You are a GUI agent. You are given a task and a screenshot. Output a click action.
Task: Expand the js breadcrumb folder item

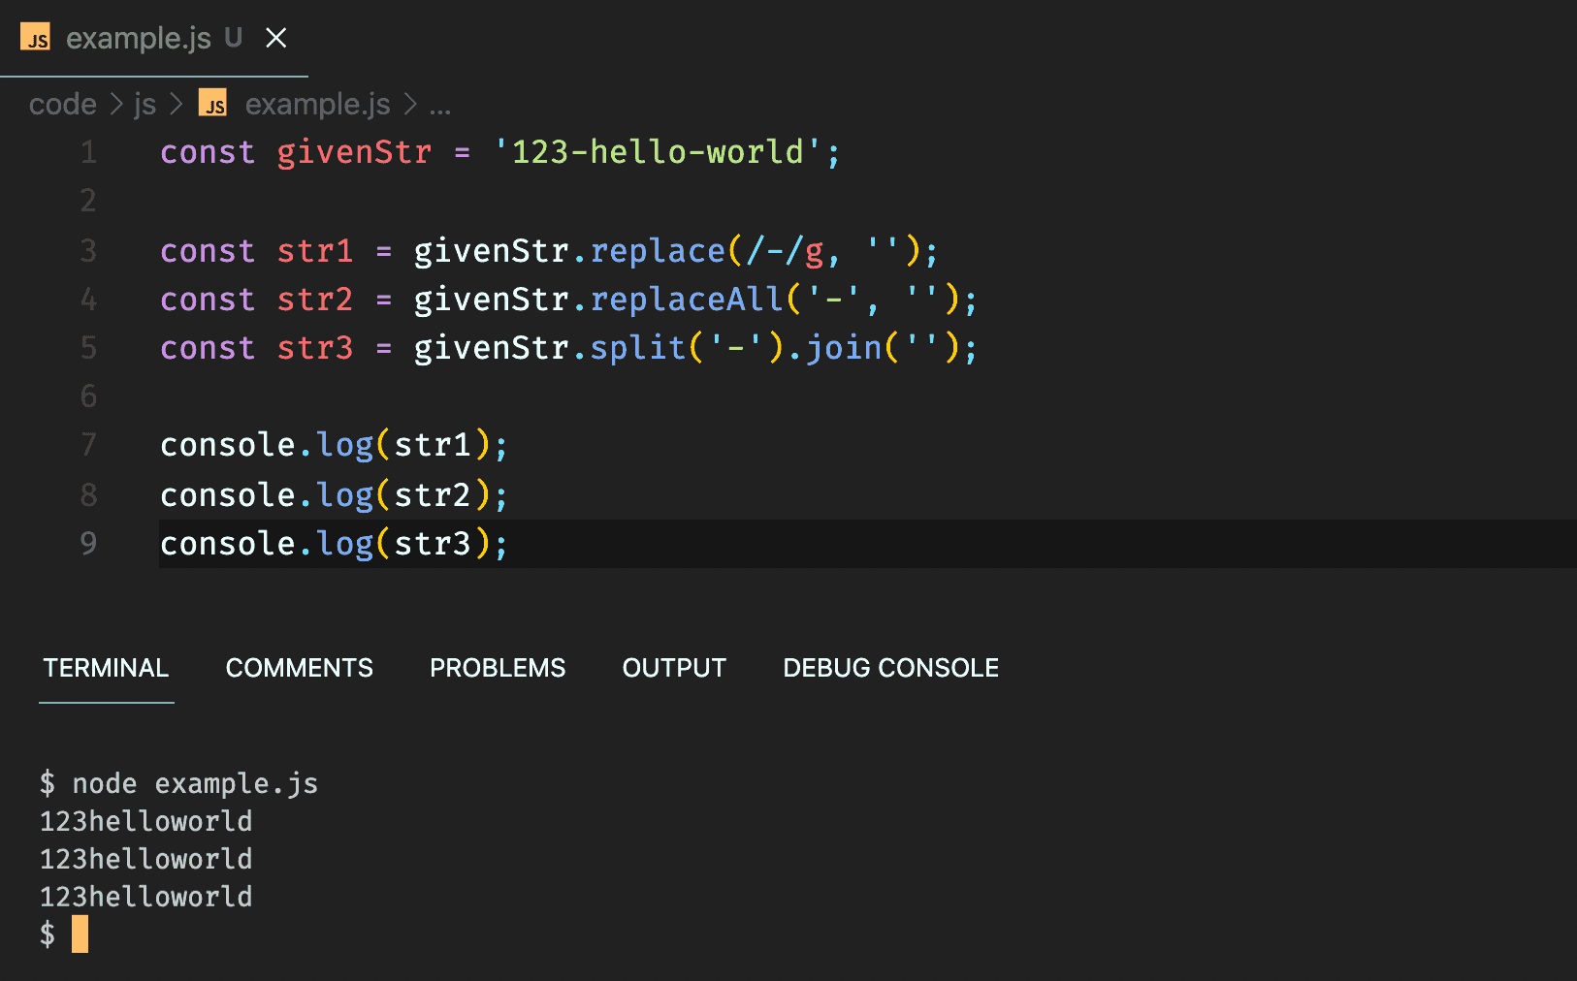[145, 103]
